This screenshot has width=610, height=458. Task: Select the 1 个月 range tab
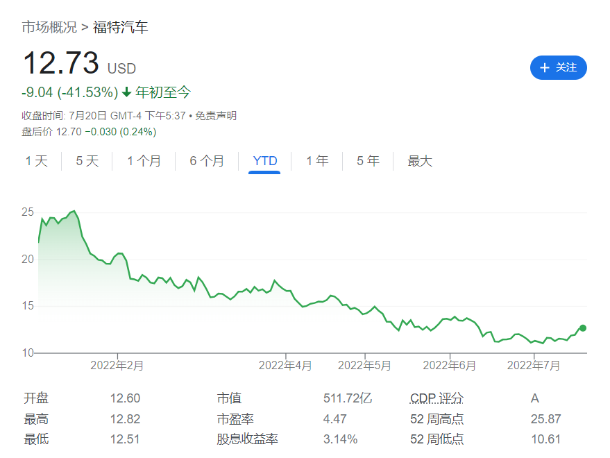coord(144,161)
